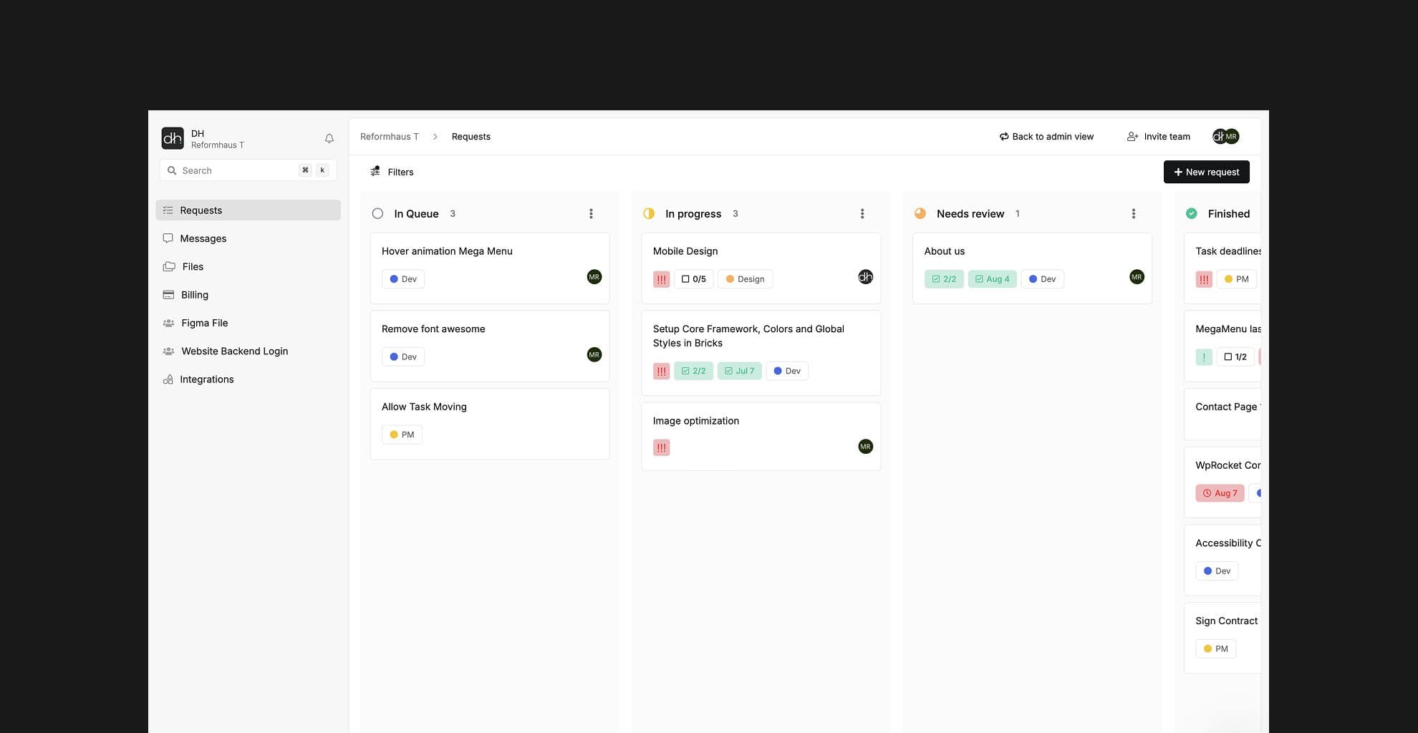Click MR avatar on Image optimization card
This screenshot has width=1418, height=733.
tap(866, 446)
